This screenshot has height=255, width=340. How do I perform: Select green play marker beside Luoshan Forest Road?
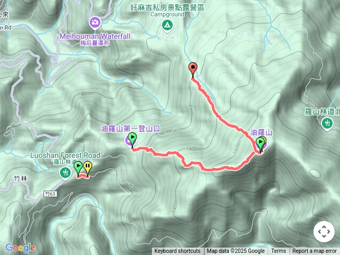[x=78, y=168]
